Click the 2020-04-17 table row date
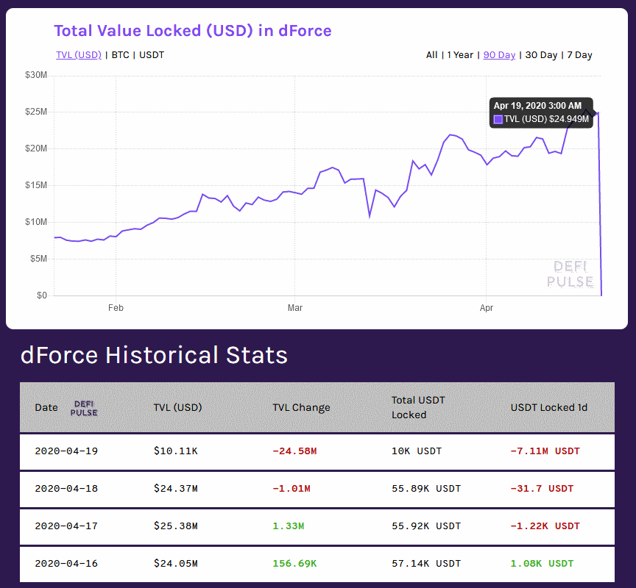636x588 pixels. [x=66, y=526]
